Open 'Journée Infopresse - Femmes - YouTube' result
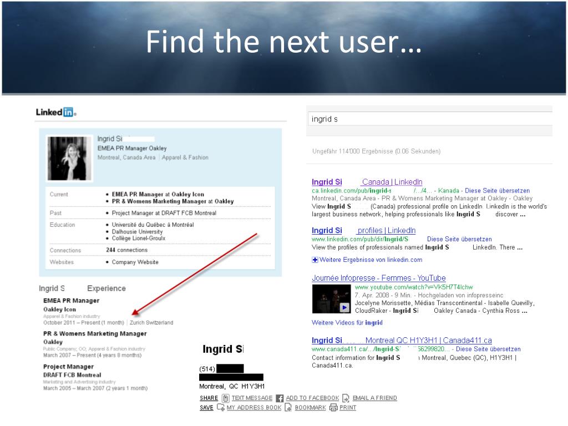The height and width of the screenshot is (426, 568). (x=378, y=278)
